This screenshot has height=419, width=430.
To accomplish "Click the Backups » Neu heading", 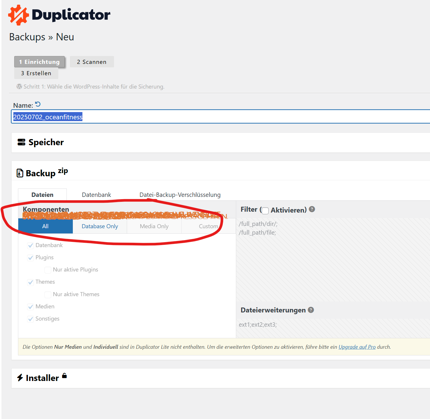I will click(x=41, y=37).
